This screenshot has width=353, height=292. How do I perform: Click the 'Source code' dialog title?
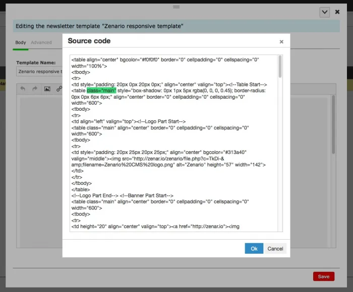pos(89,41)
